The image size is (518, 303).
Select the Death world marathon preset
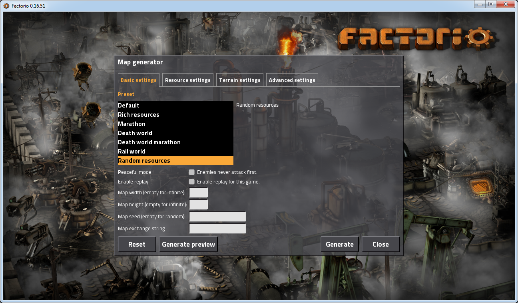point(175,142)
